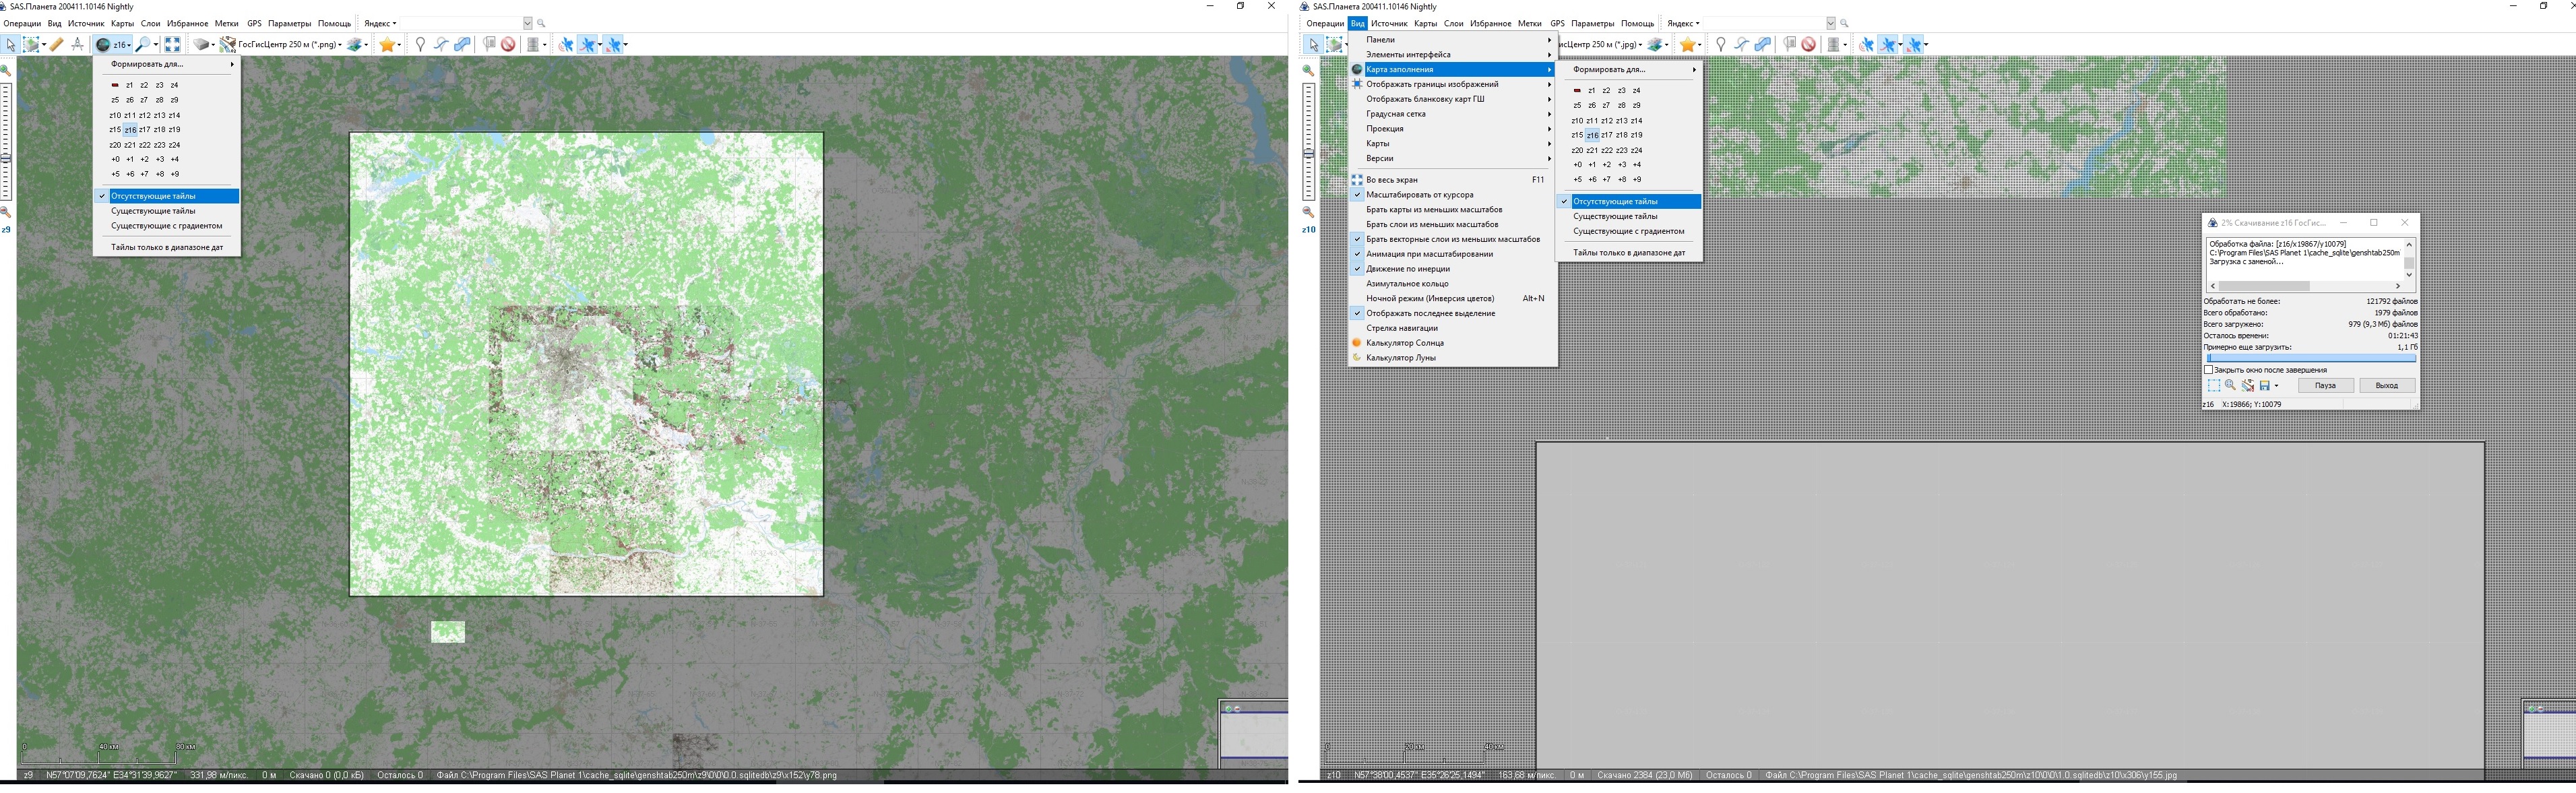Click the download progress bar

2311,358
